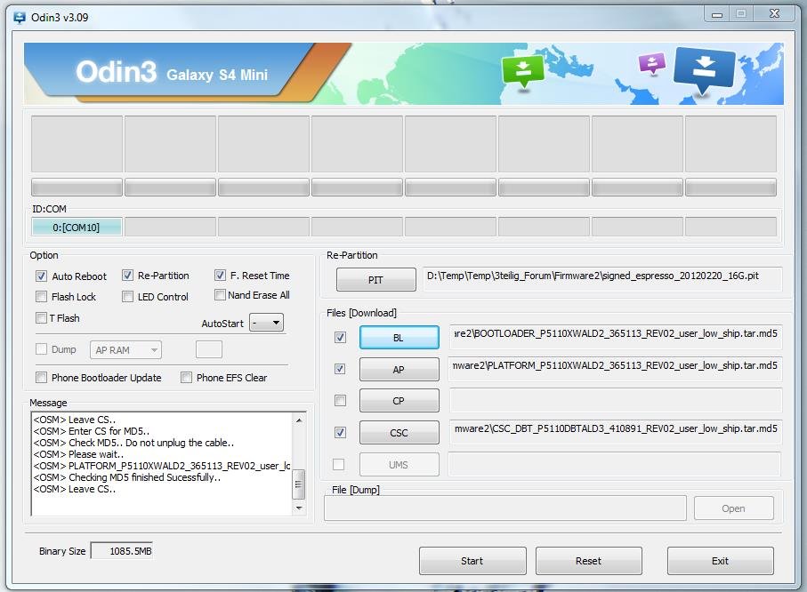Click the BOOTLOADER file path field

coord(616,337)
